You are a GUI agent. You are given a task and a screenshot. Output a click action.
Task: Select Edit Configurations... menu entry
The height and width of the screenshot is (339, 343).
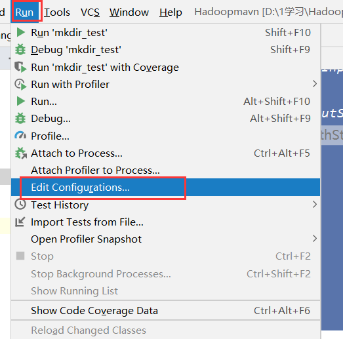tap(165, 188)
